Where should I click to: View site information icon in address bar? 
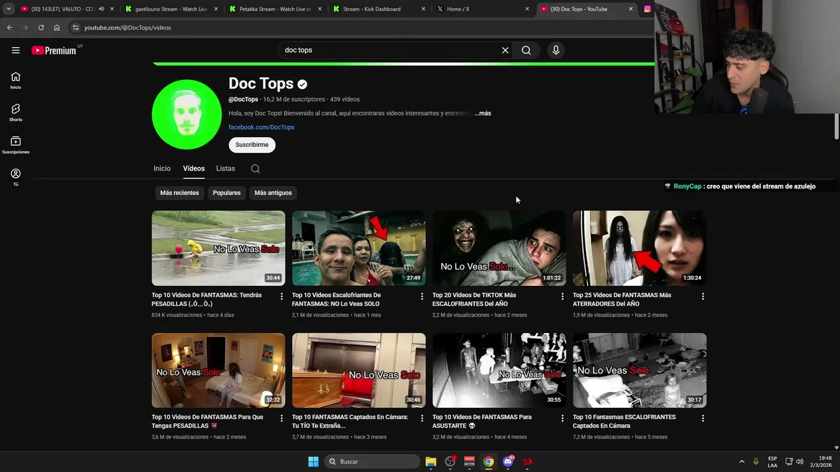[75, 28]
